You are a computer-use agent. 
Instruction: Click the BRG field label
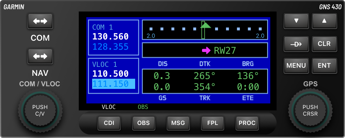pos(248,64)
